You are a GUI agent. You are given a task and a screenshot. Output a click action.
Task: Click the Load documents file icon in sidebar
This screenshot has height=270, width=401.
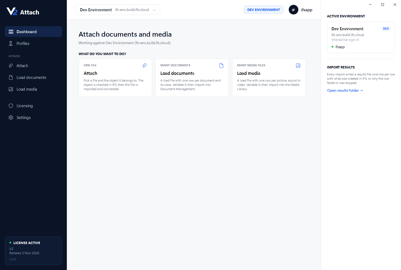coord(11,78)
